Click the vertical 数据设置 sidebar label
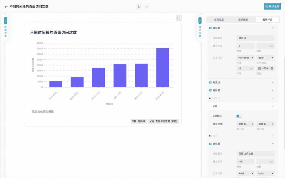The image size is (285, 178). pyautogui.click(x=6, y=31)
